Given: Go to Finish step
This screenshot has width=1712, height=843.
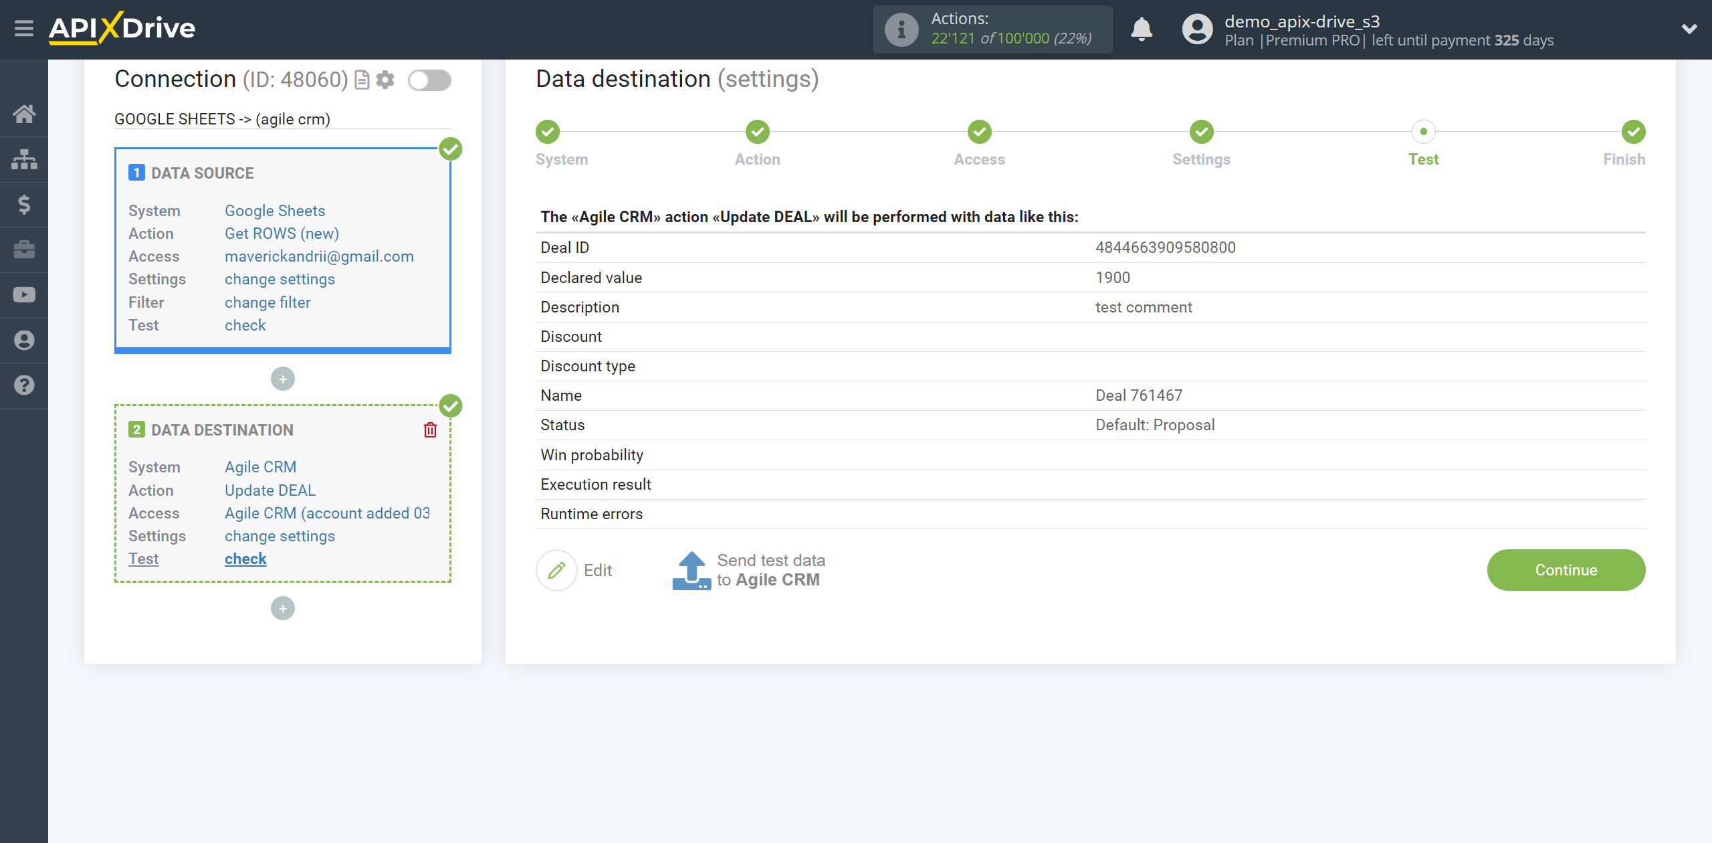Looking at the screenshot, I should 1634,132.
